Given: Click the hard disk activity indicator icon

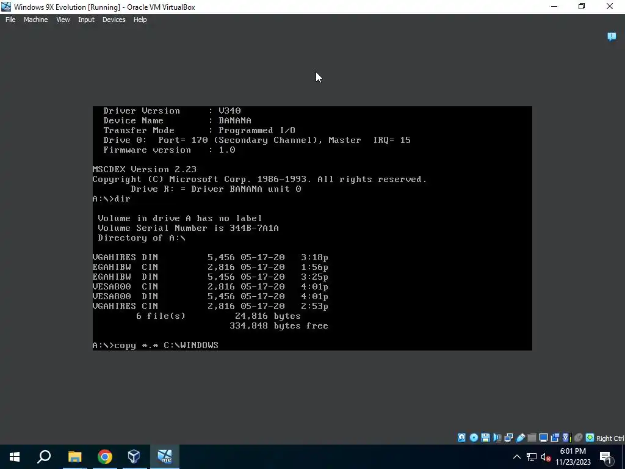Looking at the screenshot, I should tap(461, 437).
